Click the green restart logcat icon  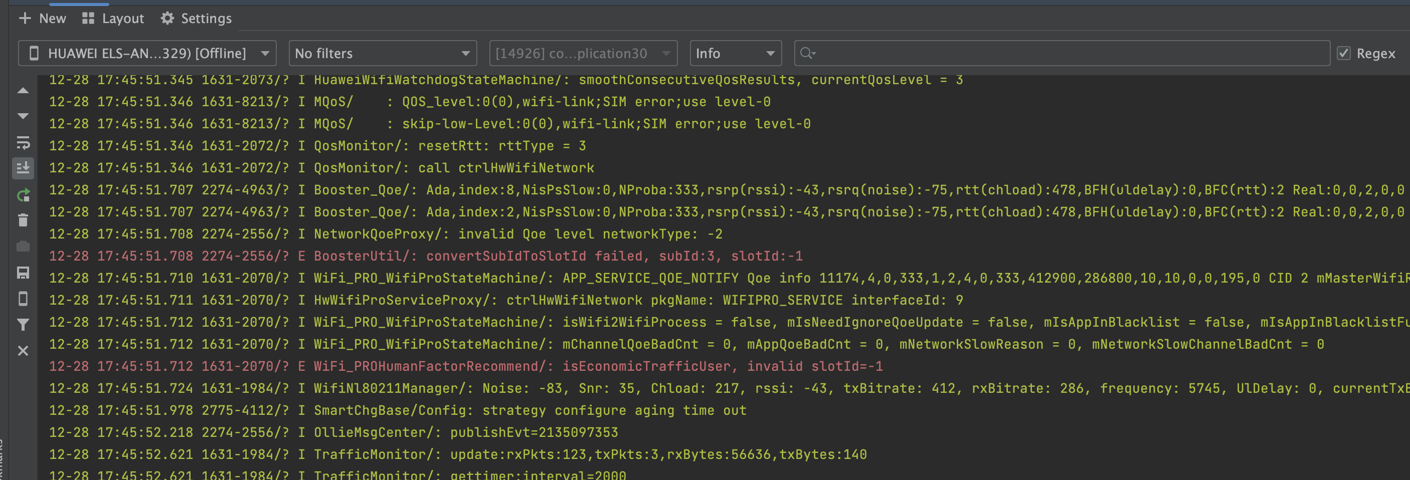23,194
